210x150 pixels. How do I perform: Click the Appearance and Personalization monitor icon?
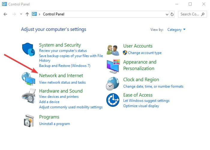pos(113,66)
